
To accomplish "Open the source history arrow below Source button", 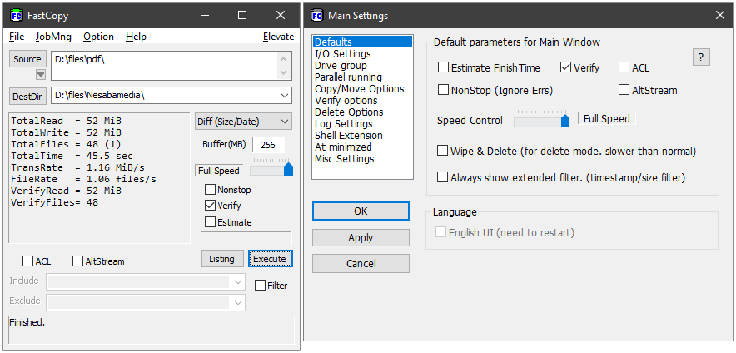I will (x=41, y=75).
